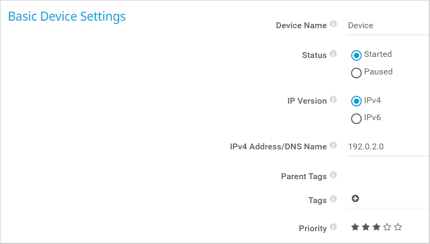This screenshot has width=430, height=244.
Task: Click the Basic Device Settings heading
Action: pyautogui.click(x=67, y=16)
